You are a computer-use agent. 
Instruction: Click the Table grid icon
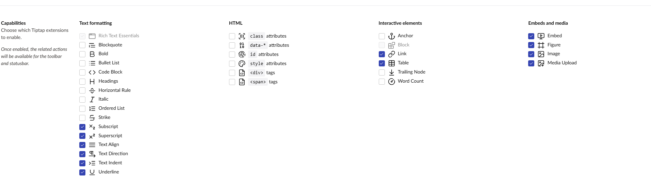(x=391, y=63)
